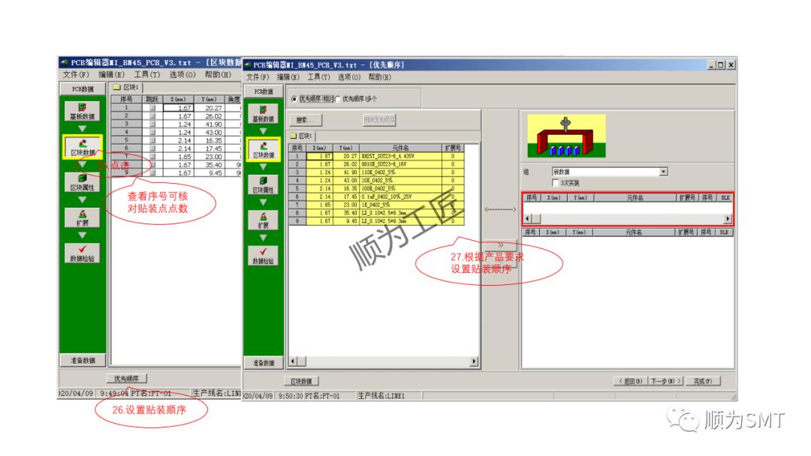The image size is (811, 456).
Task: Click the 优先顺序 button at bottom left
Action: [x=127, y=379]
